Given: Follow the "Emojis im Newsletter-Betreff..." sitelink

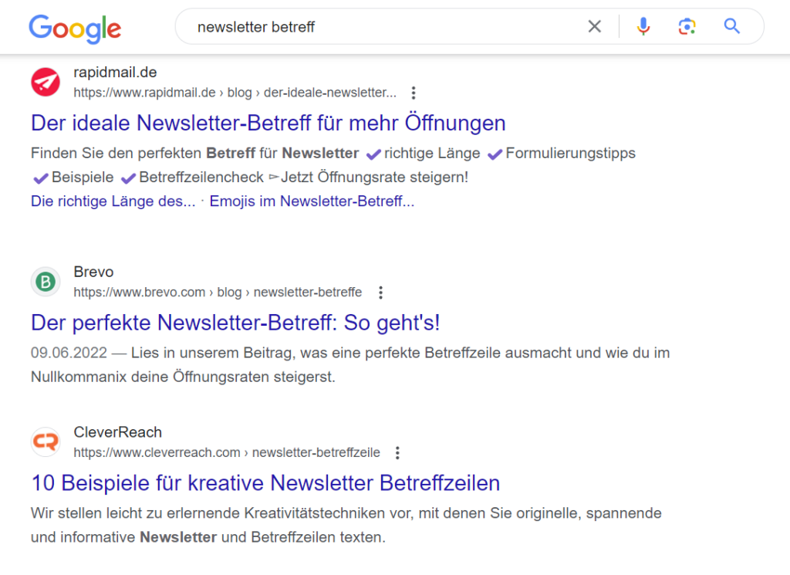Looking at the screenshot, I should point(312,201).
